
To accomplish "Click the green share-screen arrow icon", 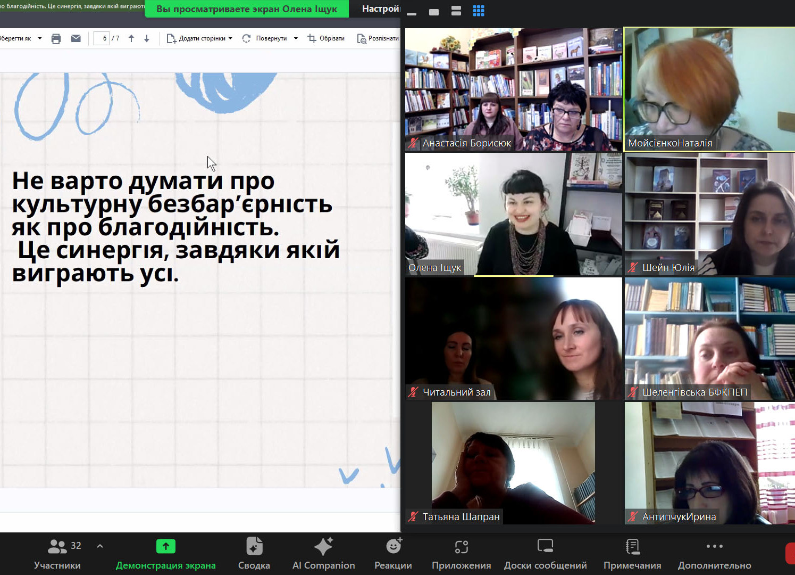I will [166, 546].
